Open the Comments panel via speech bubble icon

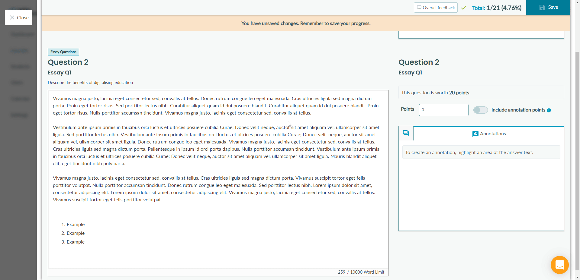(x=406, y=133)
